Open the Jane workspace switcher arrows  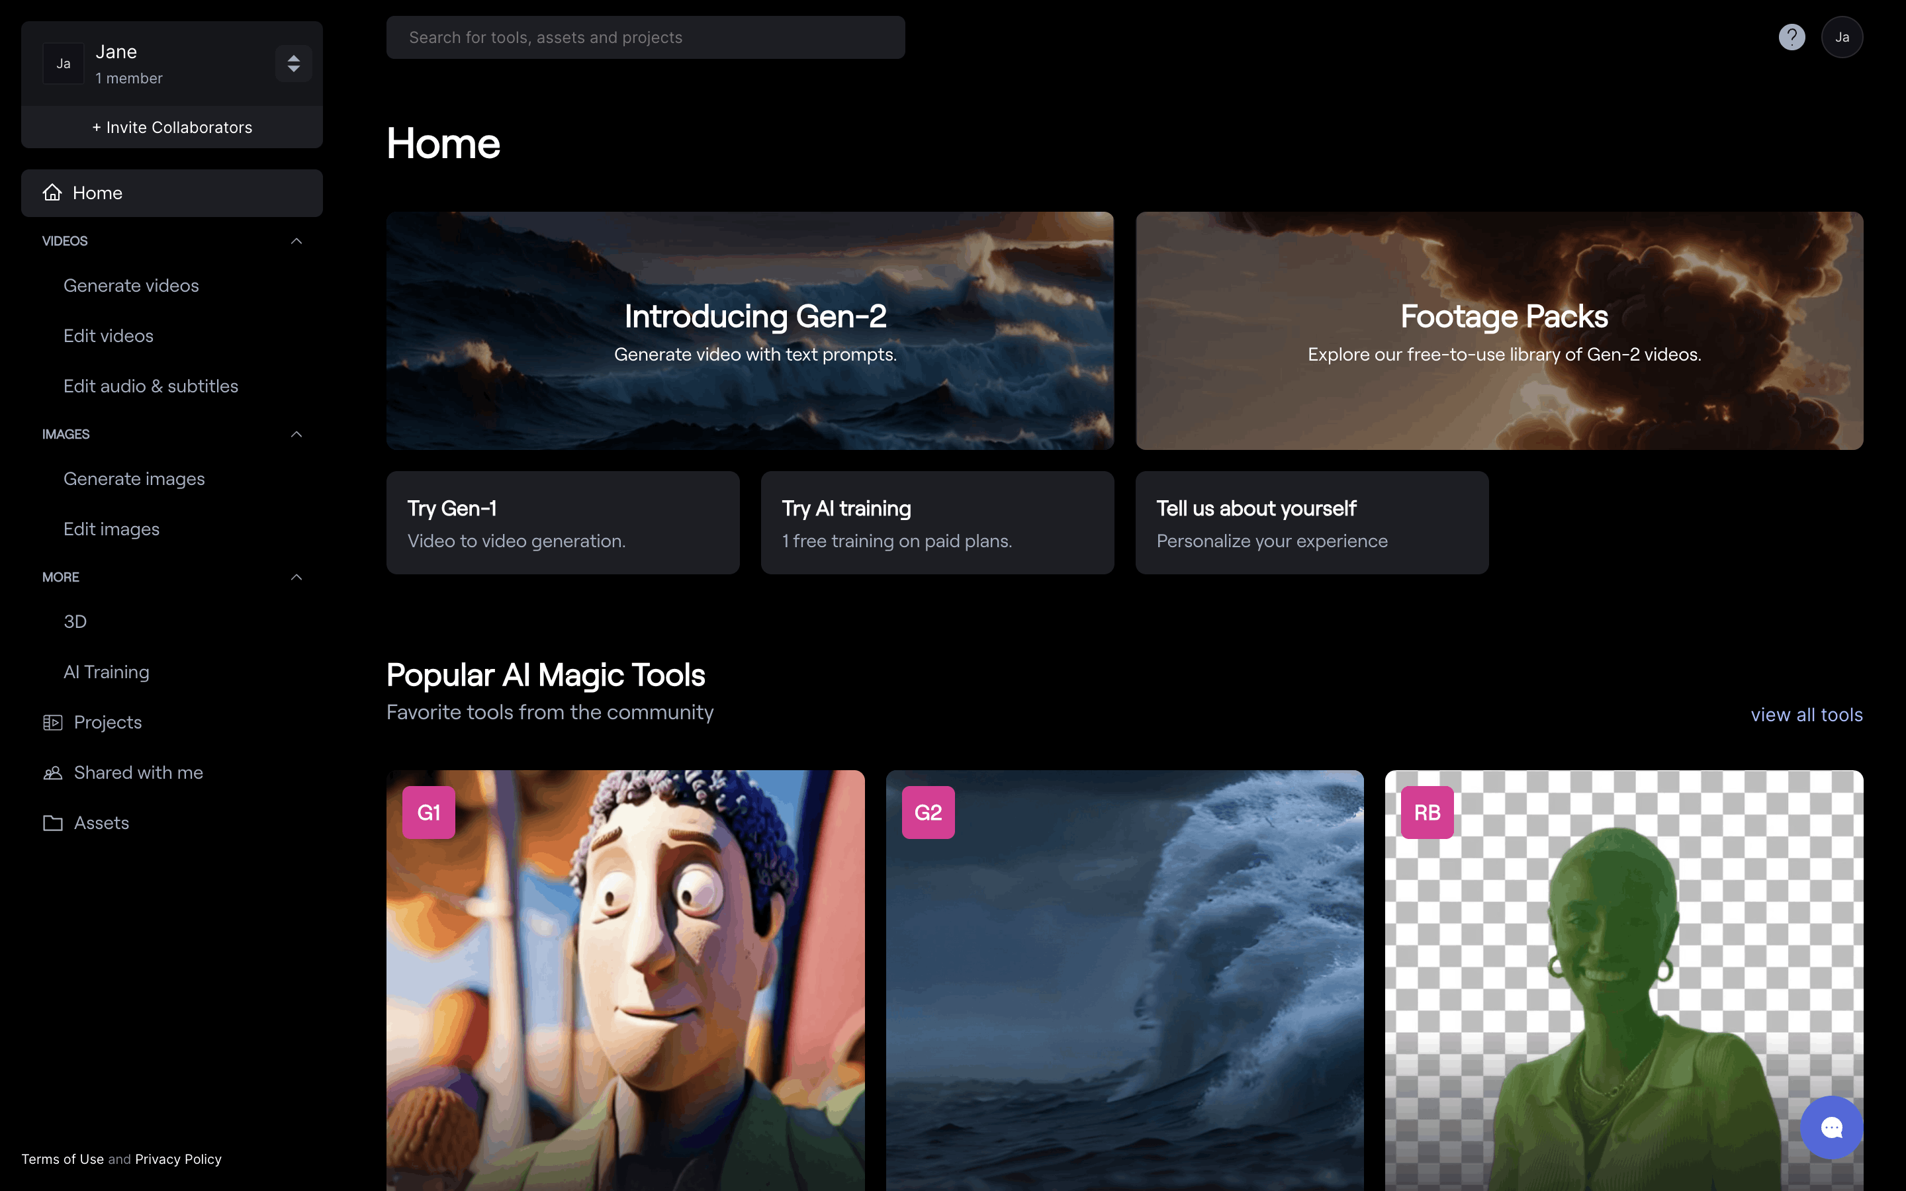(293, 64)
